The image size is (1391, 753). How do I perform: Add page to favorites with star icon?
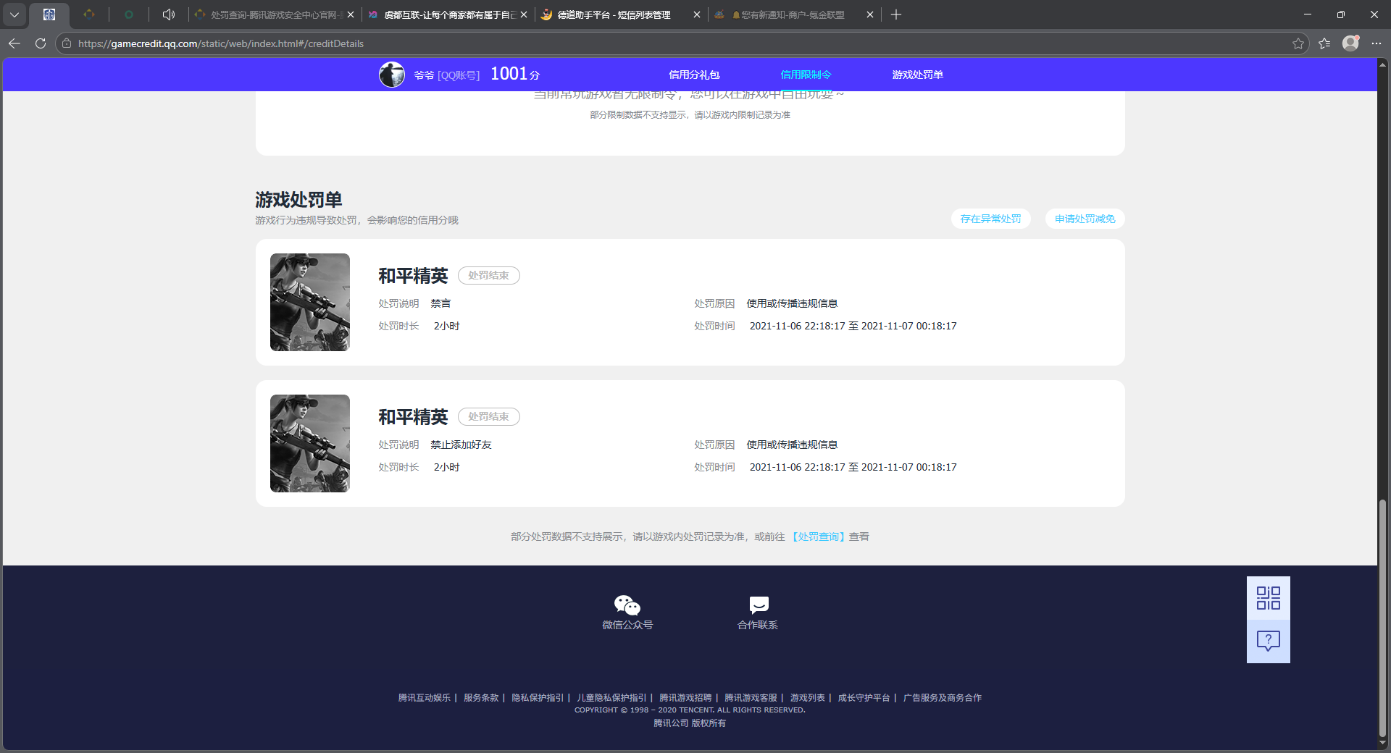1298,43
